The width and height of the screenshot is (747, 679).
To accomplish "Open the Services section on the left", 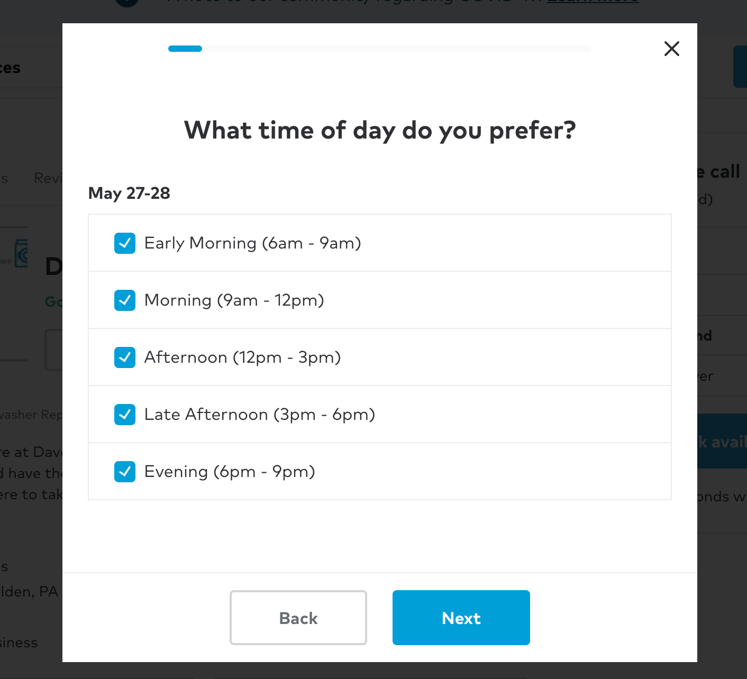I will pyautogui.click(x=10, y=67).
